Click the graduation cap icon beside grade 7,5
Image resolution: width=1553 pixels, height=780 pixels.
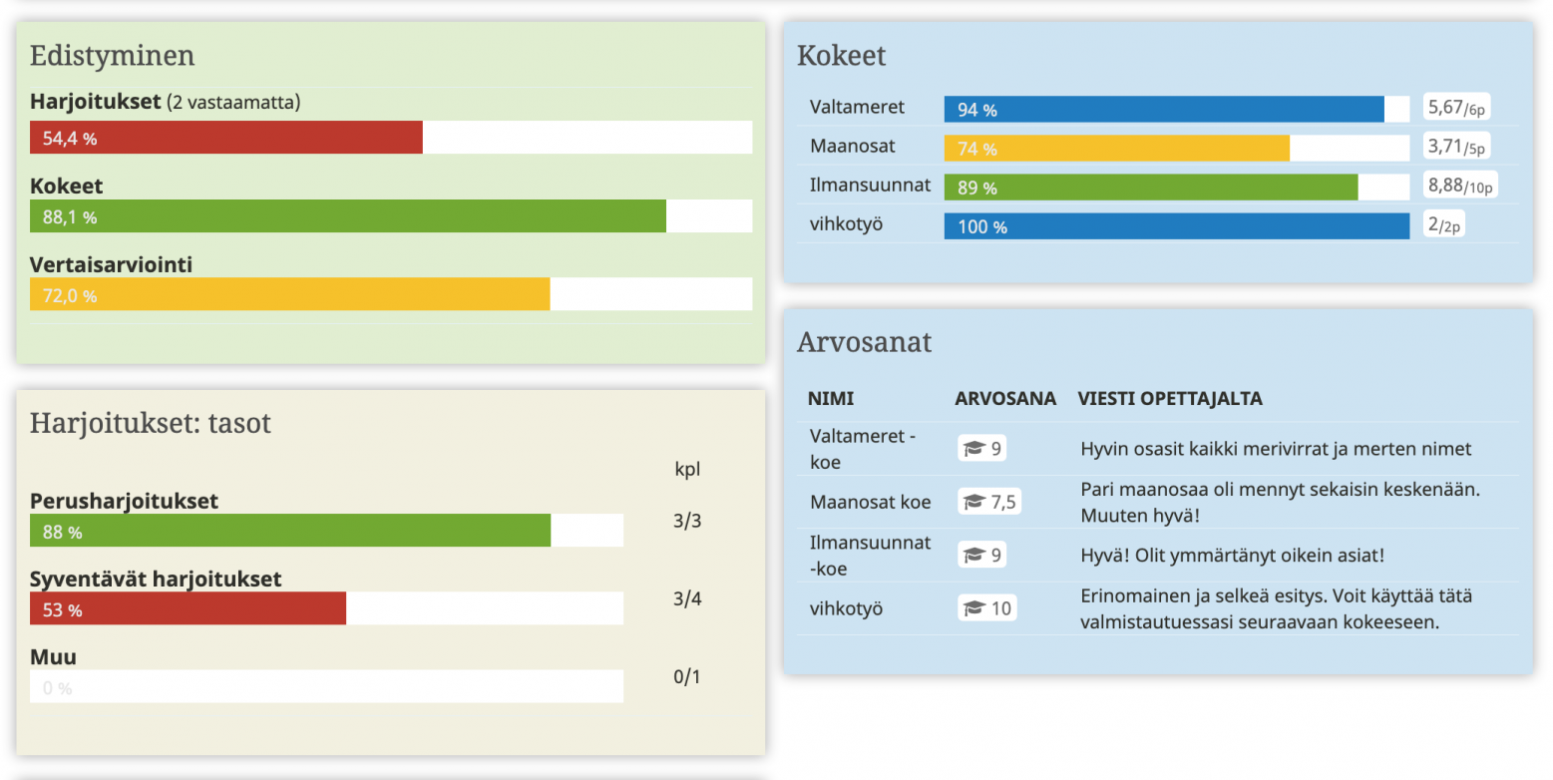(973, 503)
